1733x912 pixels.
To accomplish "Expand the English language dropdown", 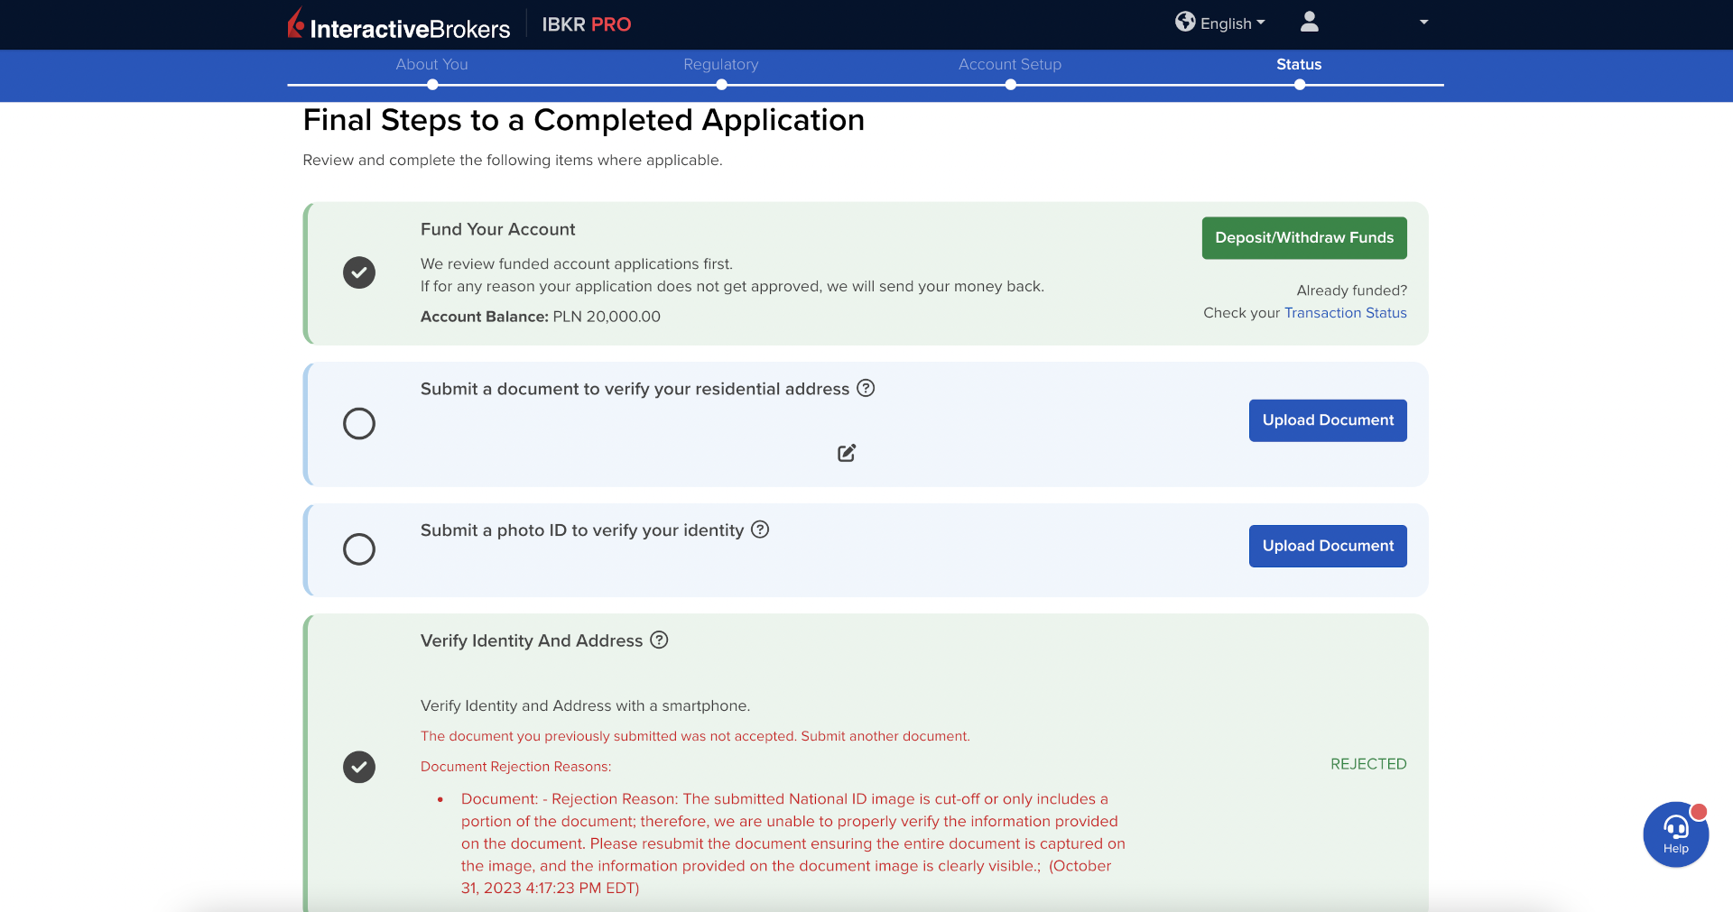I will tap(1232, 23).
